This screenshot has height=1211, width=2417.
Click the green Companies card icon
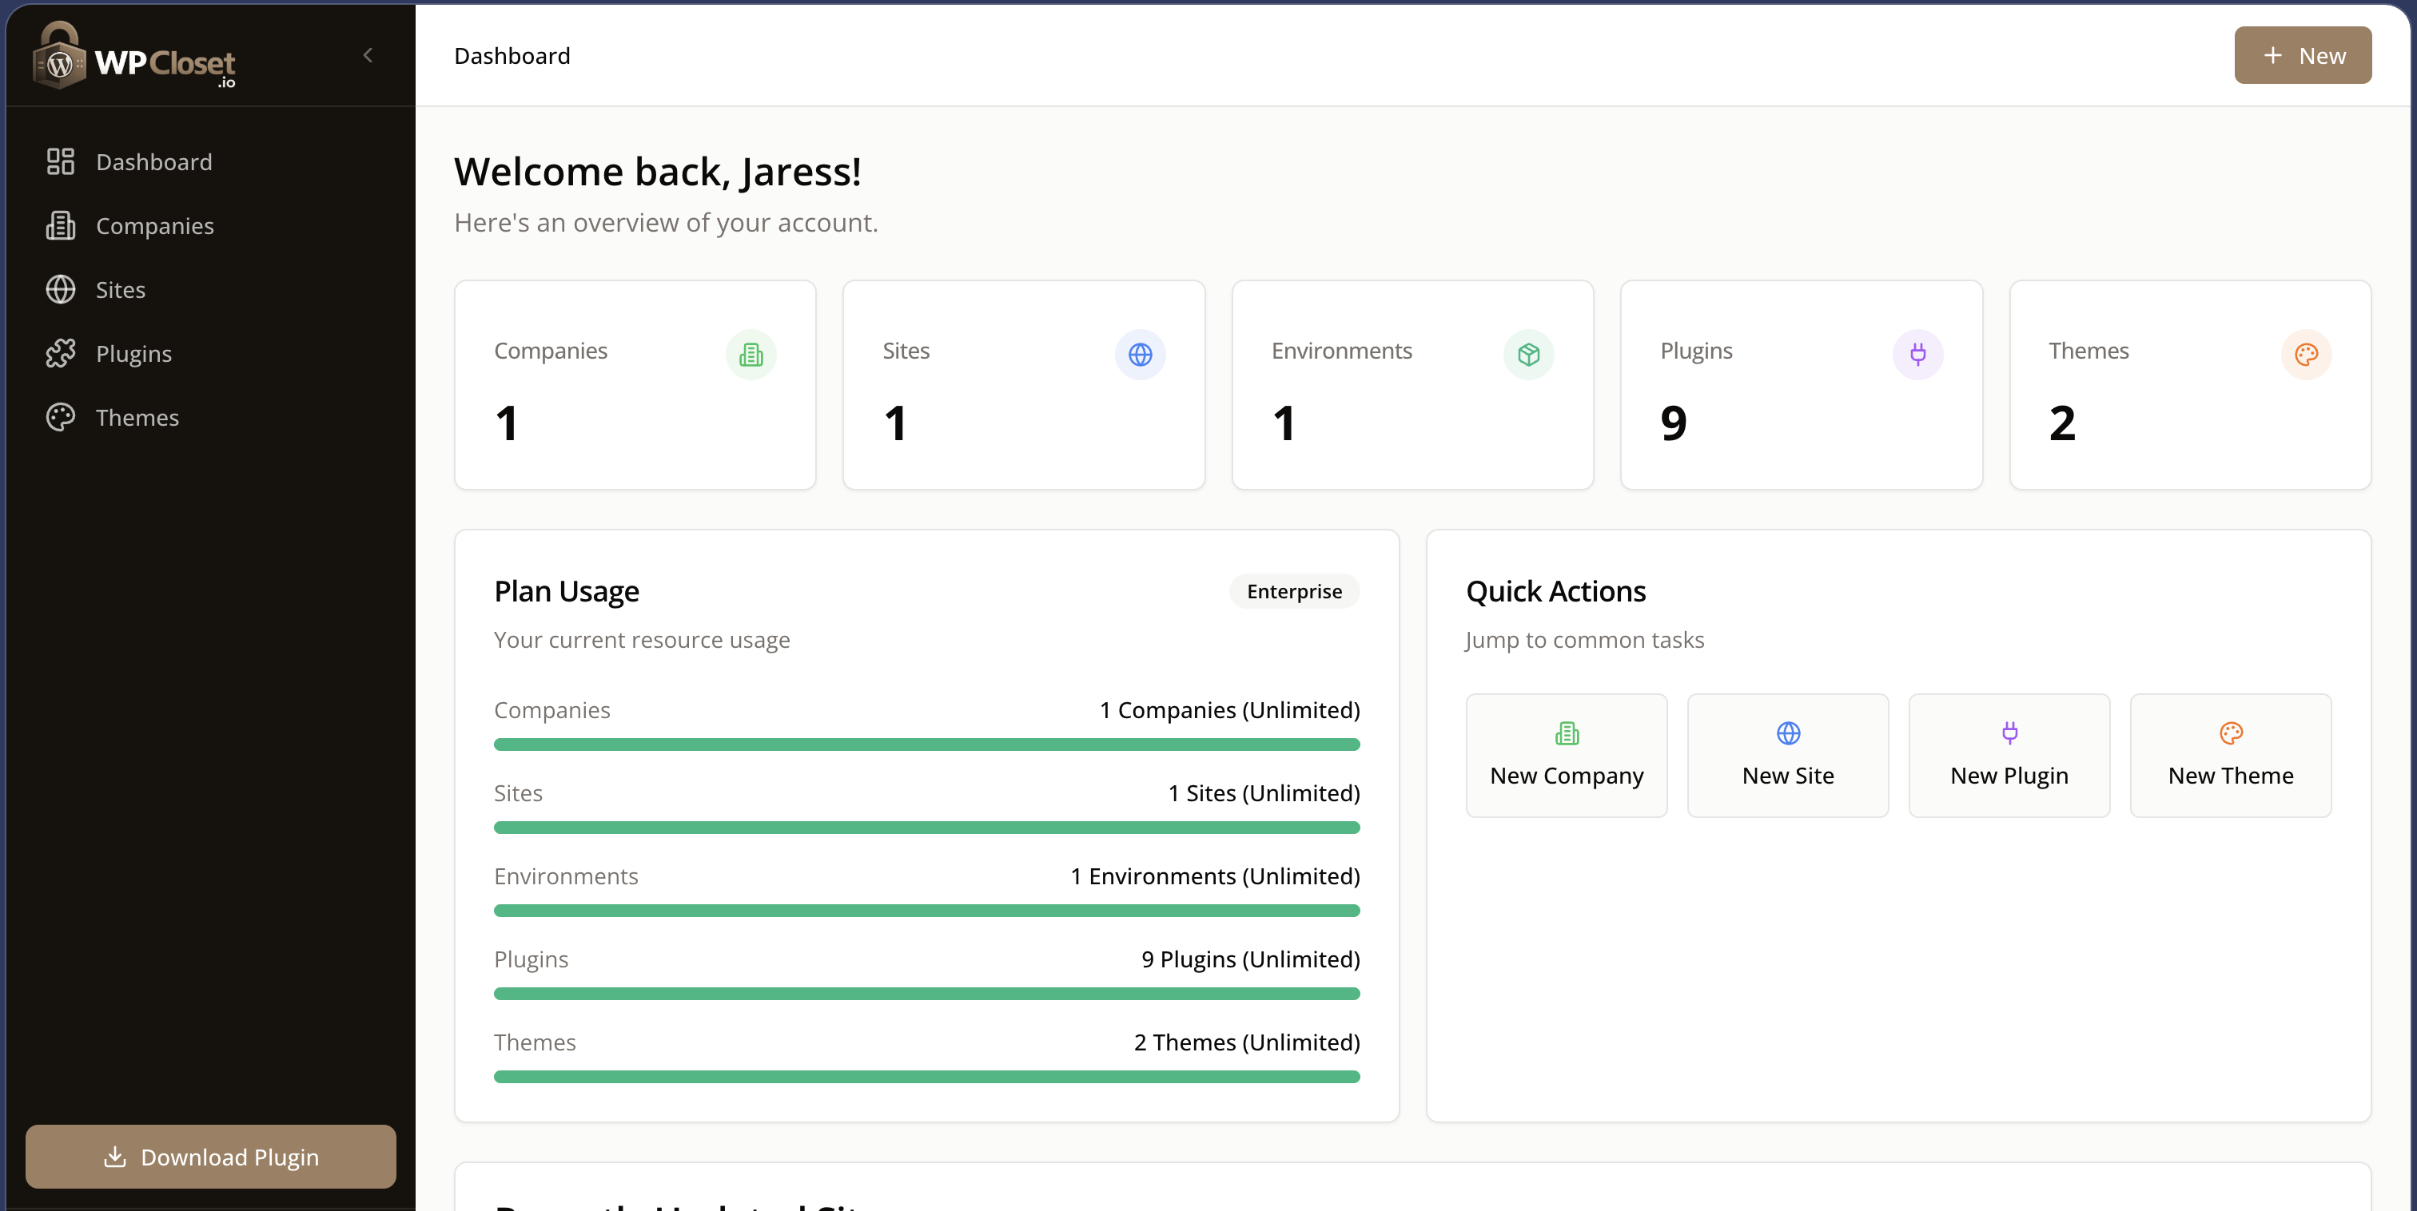click(751, 354)
